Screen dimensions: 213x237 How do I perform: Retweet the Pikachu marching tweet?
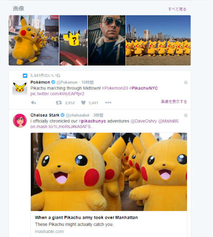click(58, 102)
